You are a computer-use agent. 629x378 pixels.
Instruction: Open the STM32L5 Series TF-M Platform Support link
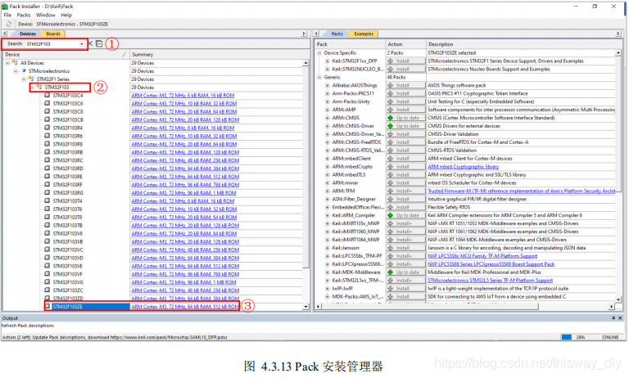coord(490,280)
